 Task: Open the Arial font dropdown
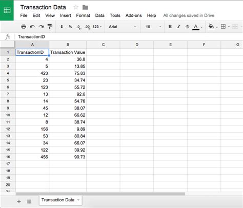coord(123,27)
